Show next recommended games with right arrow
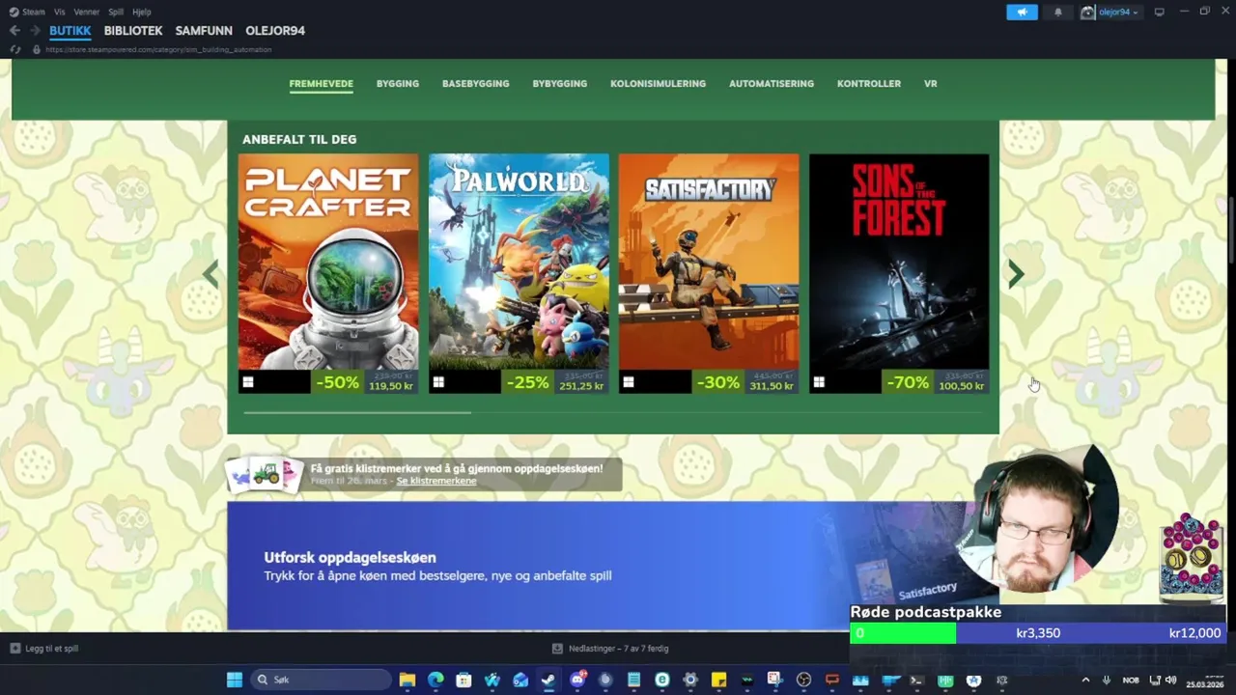This screenshot has height=695, width=1236. [x=1016, y=274]
